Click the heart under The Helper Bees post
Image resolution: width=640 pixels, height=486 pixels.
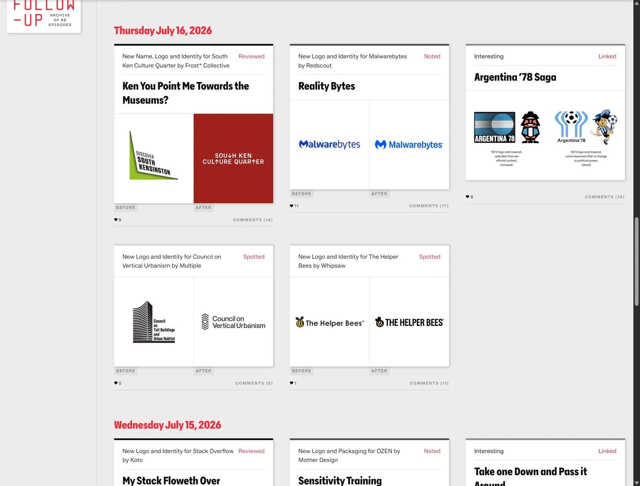[x=292, y=383]
